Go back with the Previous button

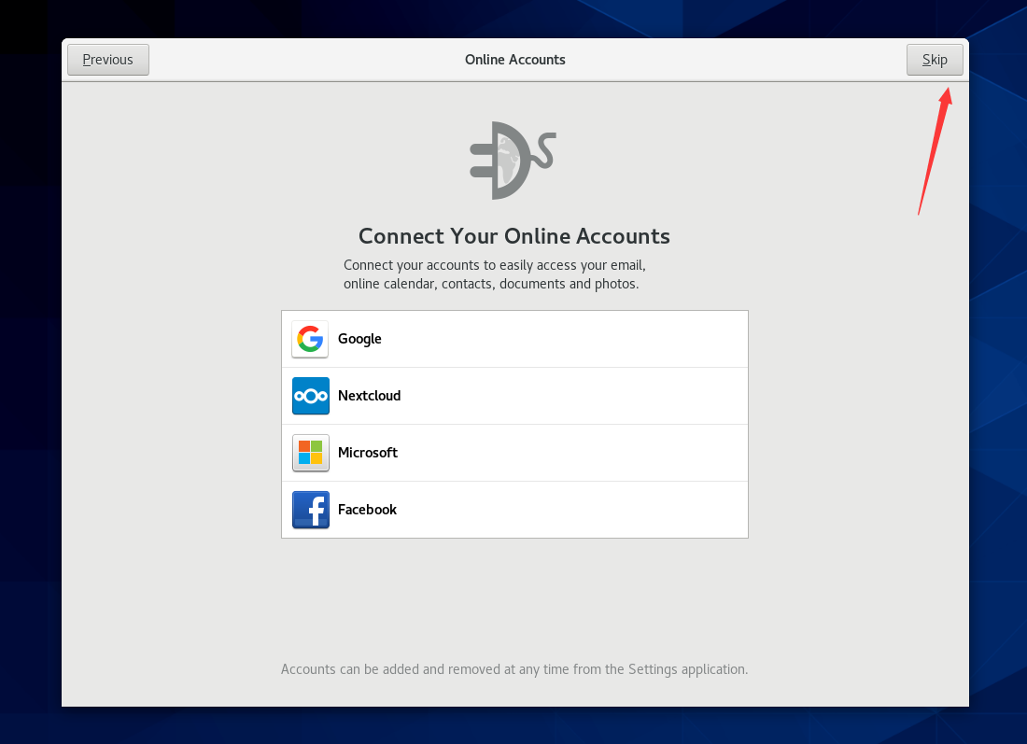click(x=108, y=60)
